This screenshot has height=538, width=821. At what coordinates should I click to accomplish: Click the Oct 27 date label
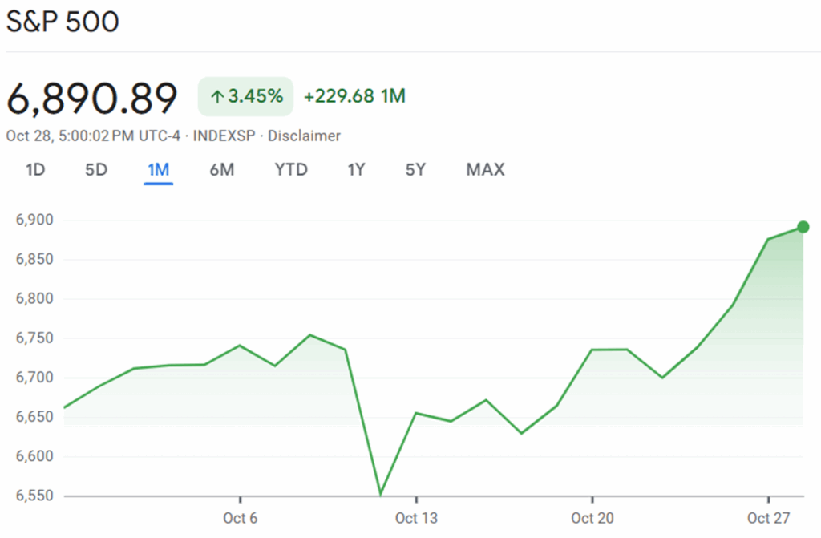769,518
